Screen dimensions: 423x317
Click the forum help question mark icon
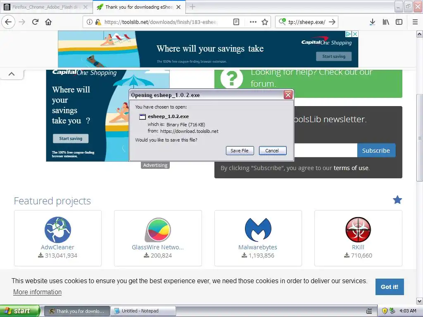pyautogui.click(x=231, y=78)
